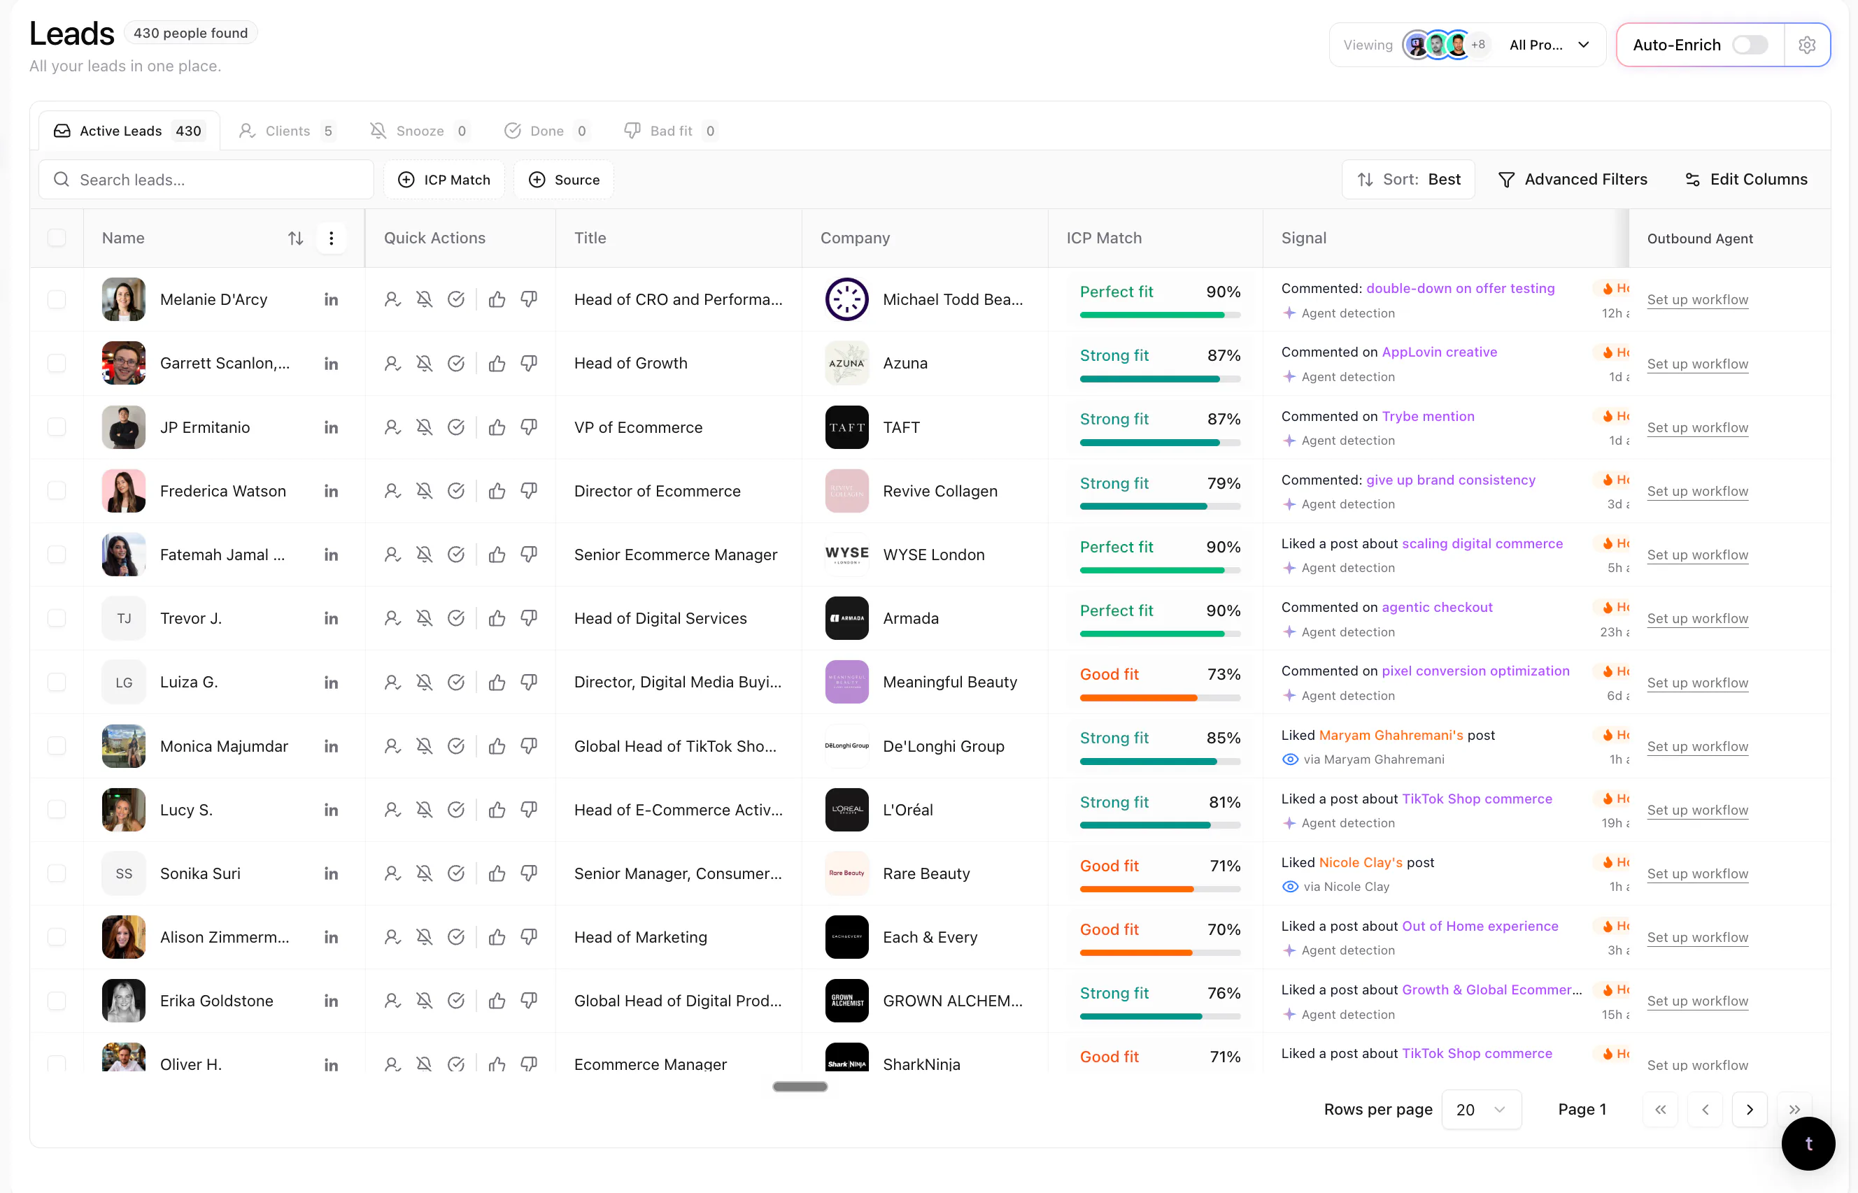This screenshot has height=1193, width=1858.
Task: Select JP Ermitanio's row checkbox
Action: (x=57, y=428)
